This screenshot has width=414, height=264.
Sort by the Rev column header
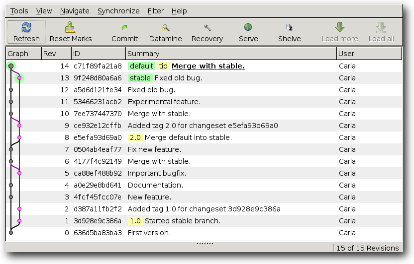(57, 54)
